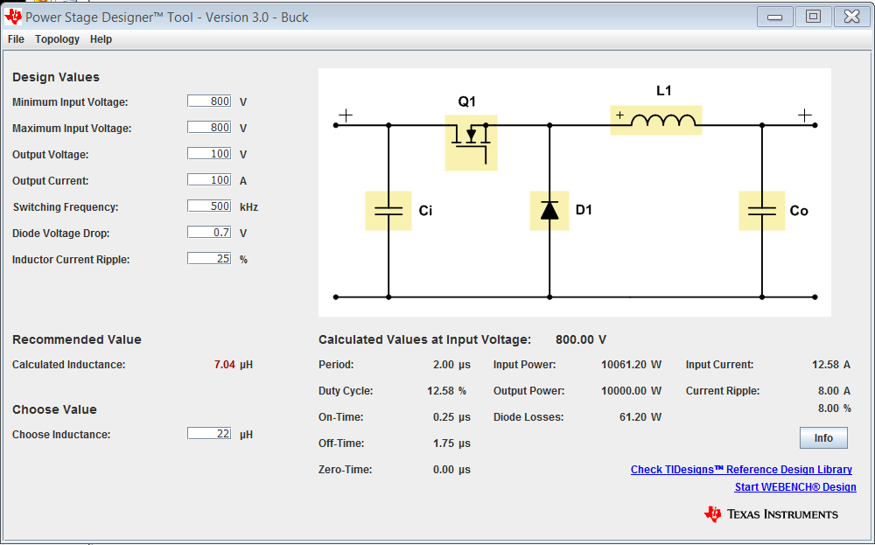Screen dimensions: 875x545
Task: Click the Period value 2.00 µs
Action: click(x=451, y=365)
